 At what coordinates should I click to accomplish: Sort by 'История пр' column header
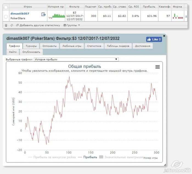(56, 7)
